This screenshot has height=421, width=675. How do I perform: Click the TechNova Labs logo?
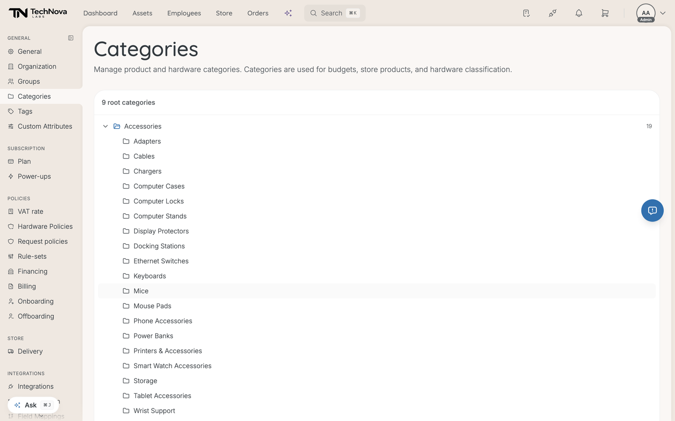click(x=38, y=13)
